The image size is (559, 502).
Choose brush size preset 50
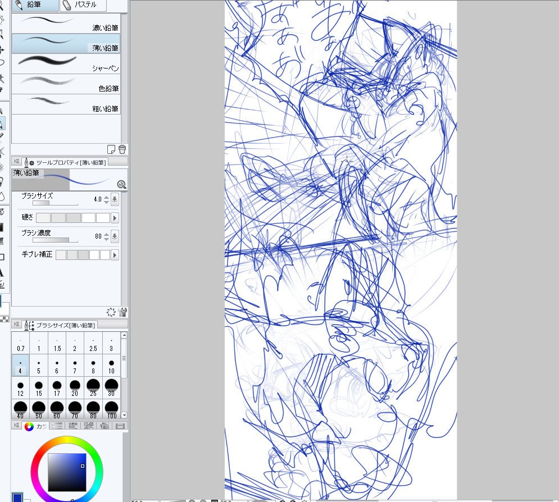point(39,410)
